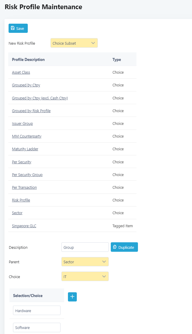Image resolution: width=192 pixels, height=334 pixels.
Task: Open the Per Security Group profile
Action: [x=27, y=175]
